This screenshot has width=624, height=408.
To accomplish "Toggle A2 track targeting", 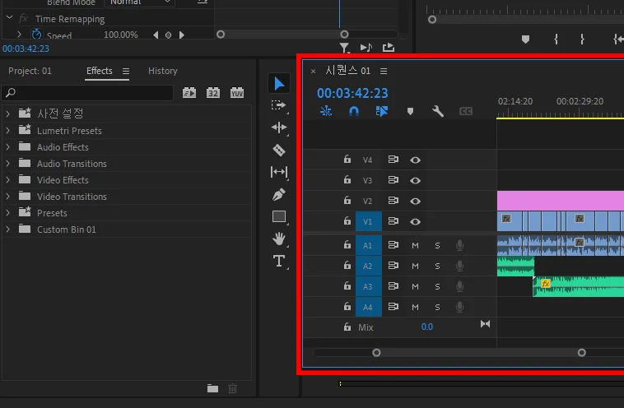I will (368, 266).
